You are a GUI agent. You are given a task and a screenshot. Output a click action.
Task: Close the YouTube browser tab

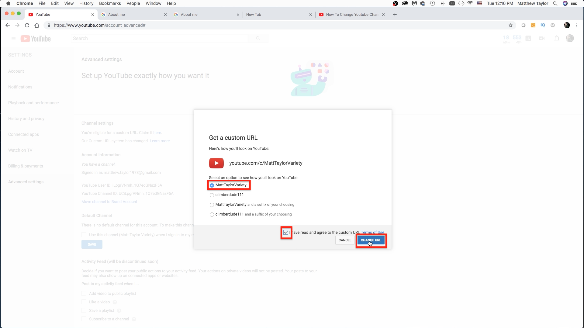(x=93, y=14)
